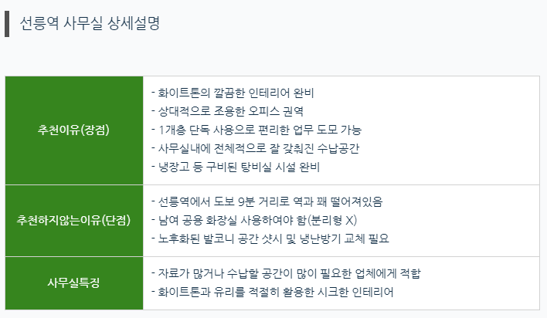Select the dark vertical bar beside heading
This screenshot has height=318, width=547.
[7, 24]
